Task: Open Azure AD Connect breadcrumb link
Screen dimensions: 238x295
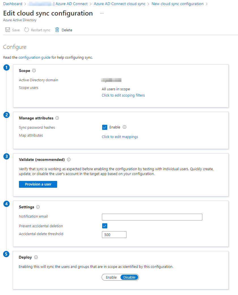Action: click(x=72, y=4)
